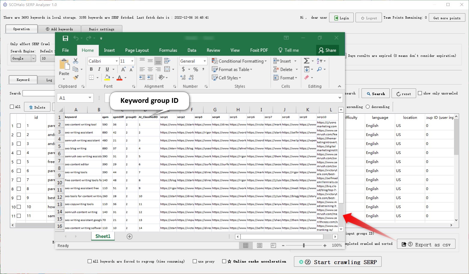Viewport: 469px width, 274px height.
Task: Switch to the Insert ribbon tab
Action: click(109, 50)
